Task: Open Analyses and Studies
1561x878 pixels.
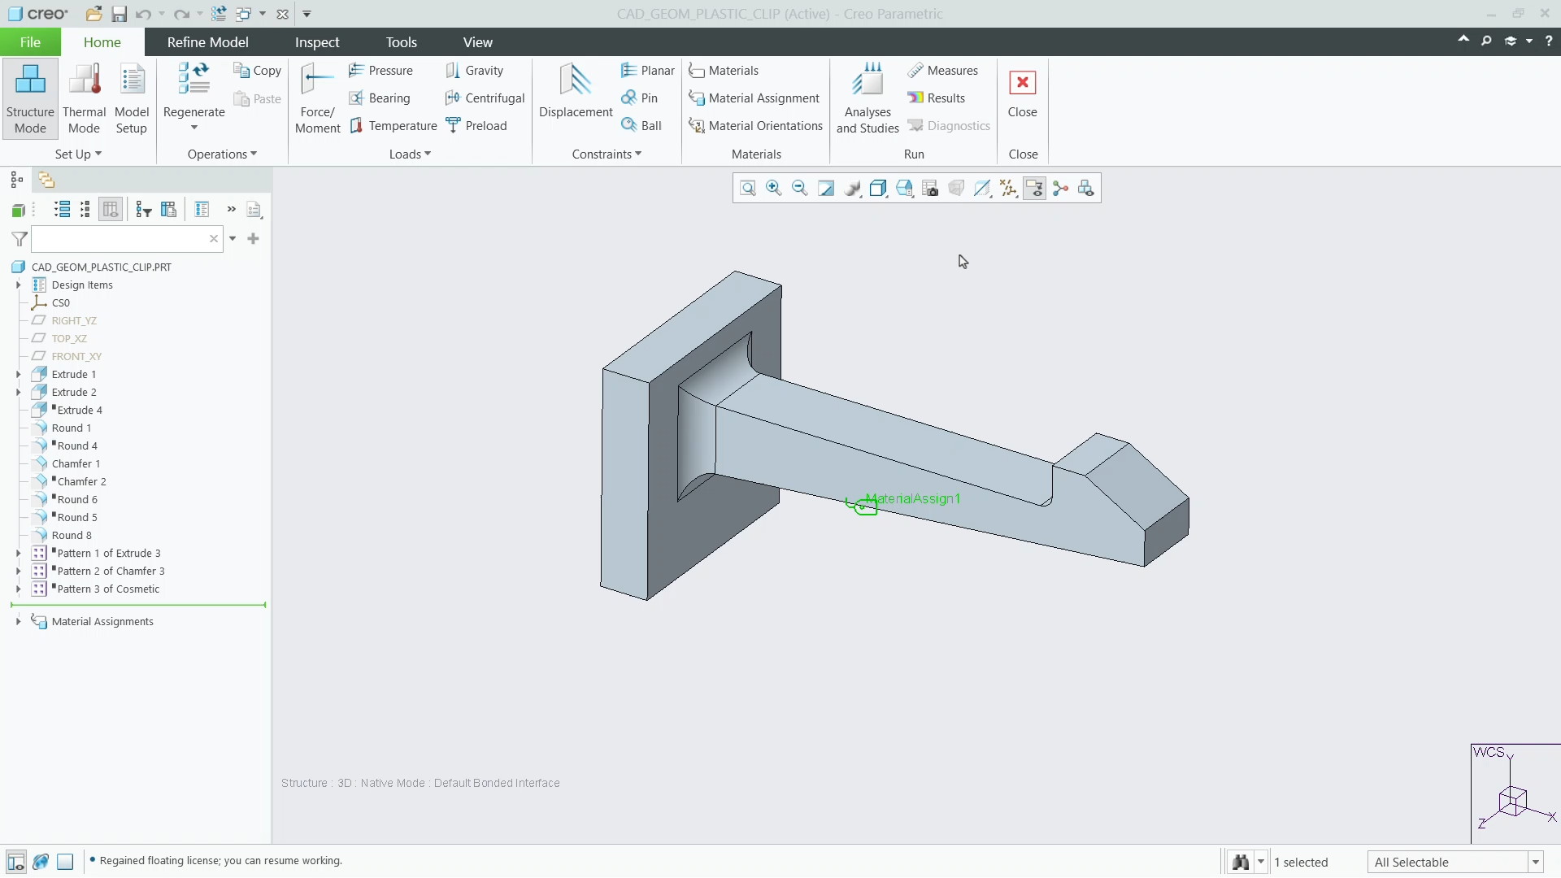Action: tap(867, 99)
